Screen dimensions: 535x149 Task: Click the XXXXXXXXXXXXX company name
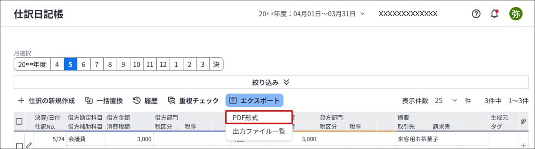(408, 14)
